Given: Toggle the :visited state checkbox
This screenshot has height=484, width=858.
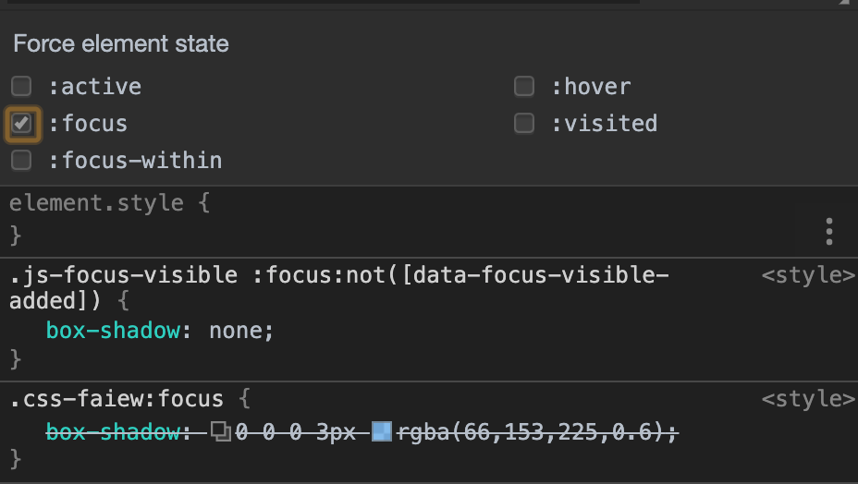Looking at the screenshot, I should point(523,123).
